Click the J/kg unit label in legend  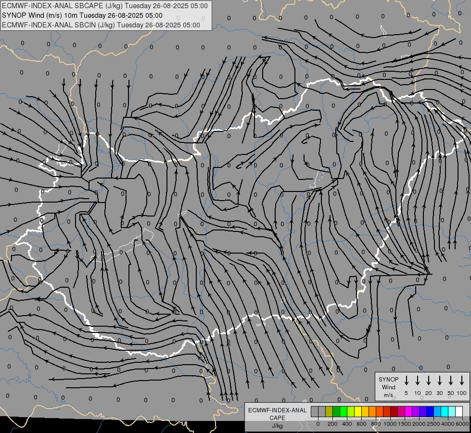coord(277,426)
